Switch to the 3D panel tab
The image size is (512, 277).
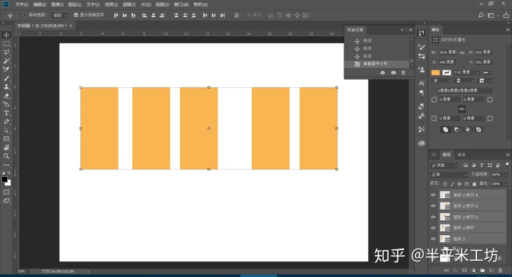pyautogui.click(x=434, y=155)
